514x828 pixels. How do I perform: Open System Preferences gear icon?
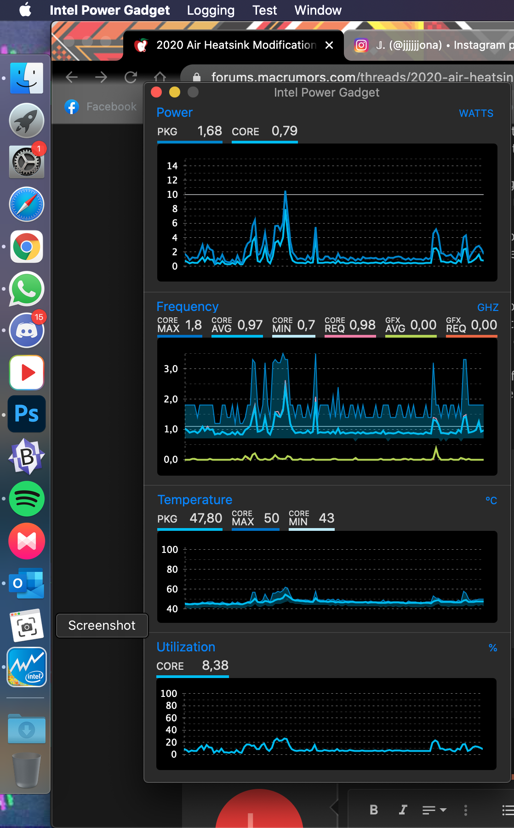27,162
